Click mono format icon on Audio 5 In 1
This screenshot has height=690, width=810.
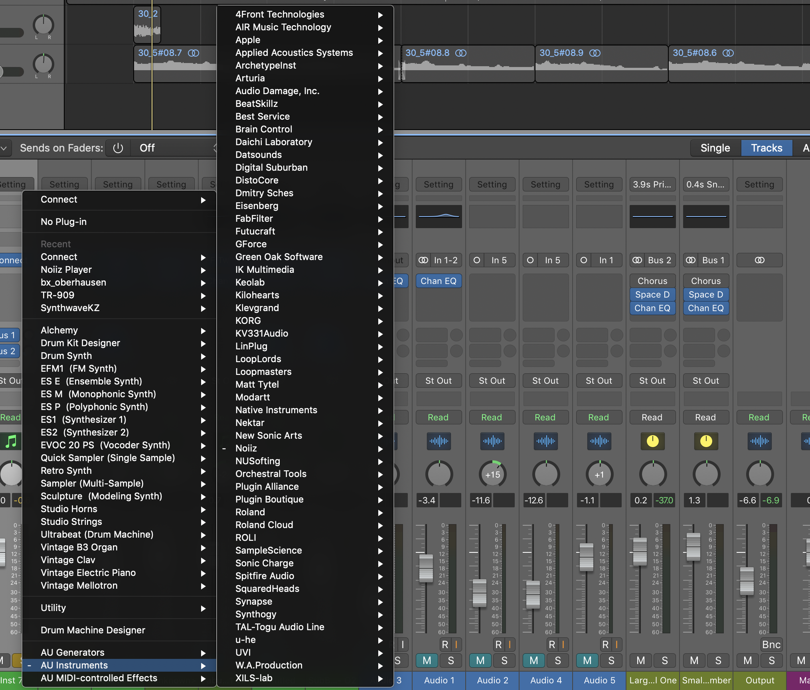click(x=583, y=260)
